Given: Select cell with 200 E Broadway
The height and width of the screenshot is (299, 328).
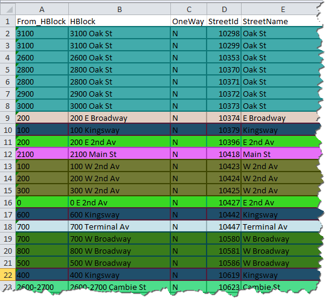Looking at the screenshot, I should 120,118.
